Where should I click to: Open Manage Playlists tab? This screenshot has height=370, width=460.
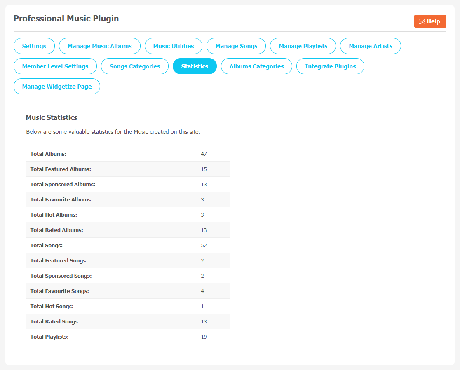pyautogui.click(x=303, y=46)
